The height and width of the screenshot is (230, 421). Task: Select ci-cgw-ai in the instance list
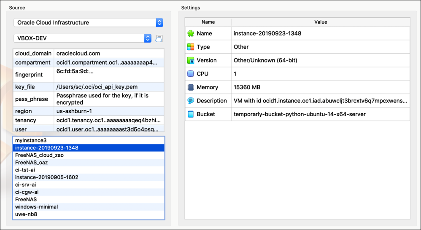coord(89,192)
